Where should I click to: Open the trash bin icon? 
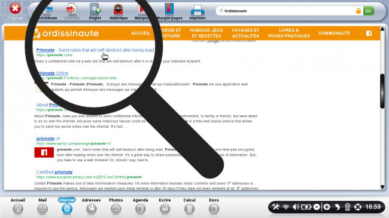point(347,207)
